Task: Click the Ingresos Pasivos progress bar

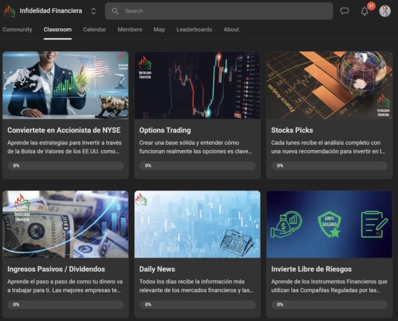Action: 65,304
